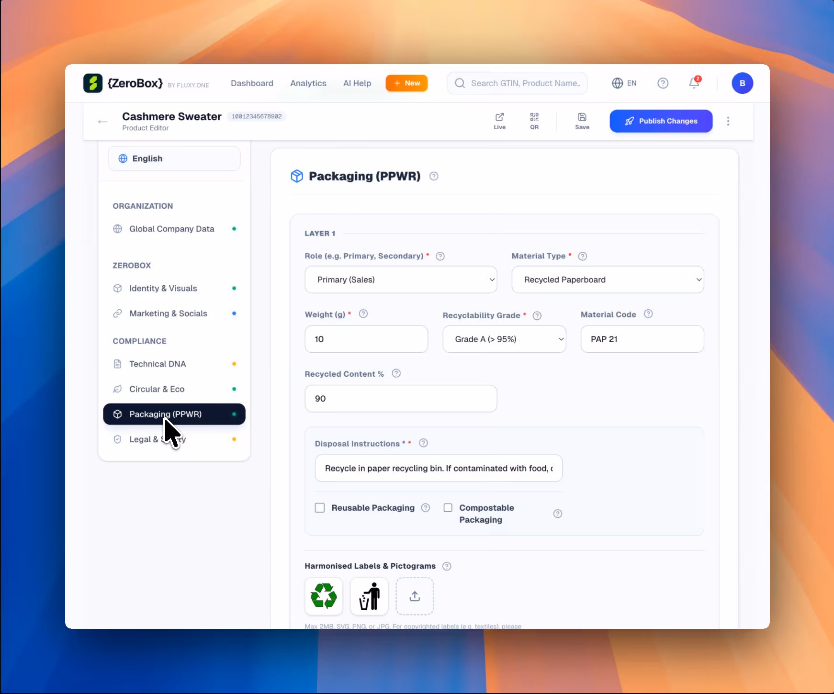Click the Cashmere Sweater product title
This screenshot has height=694, width=834.
171,116
